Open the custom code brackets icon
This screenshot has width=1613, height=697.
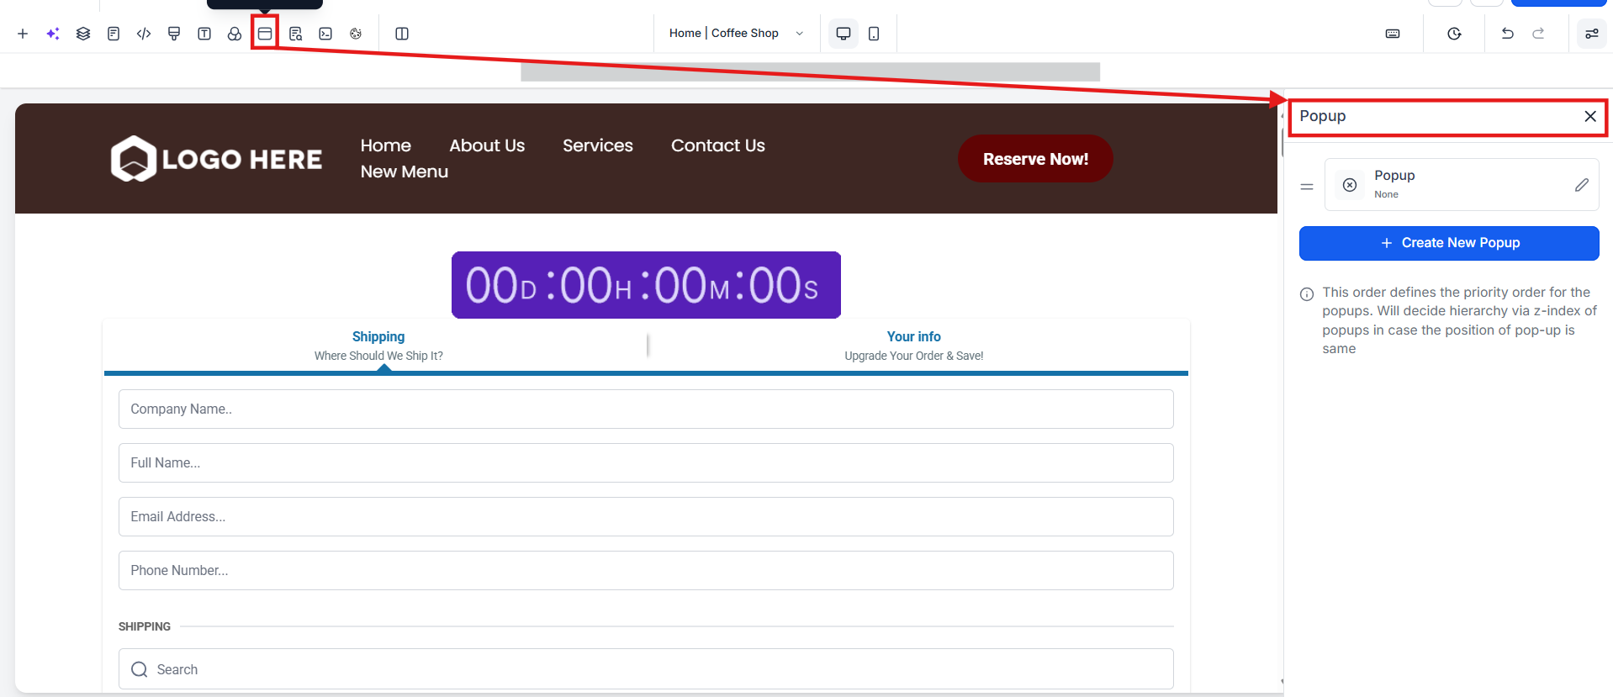tap(144, 34)
